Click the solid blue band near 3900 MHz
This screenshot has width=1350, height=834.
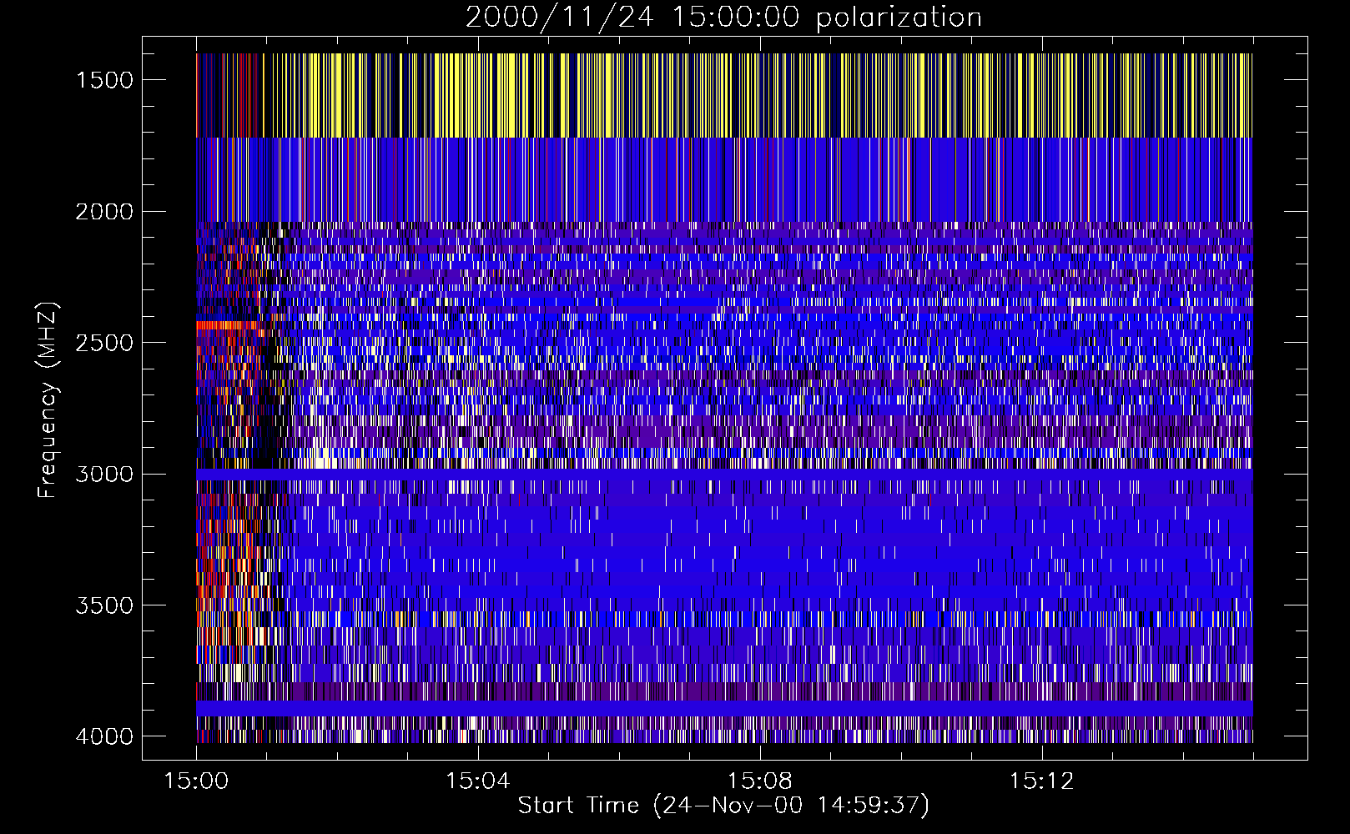click(724, 708)
